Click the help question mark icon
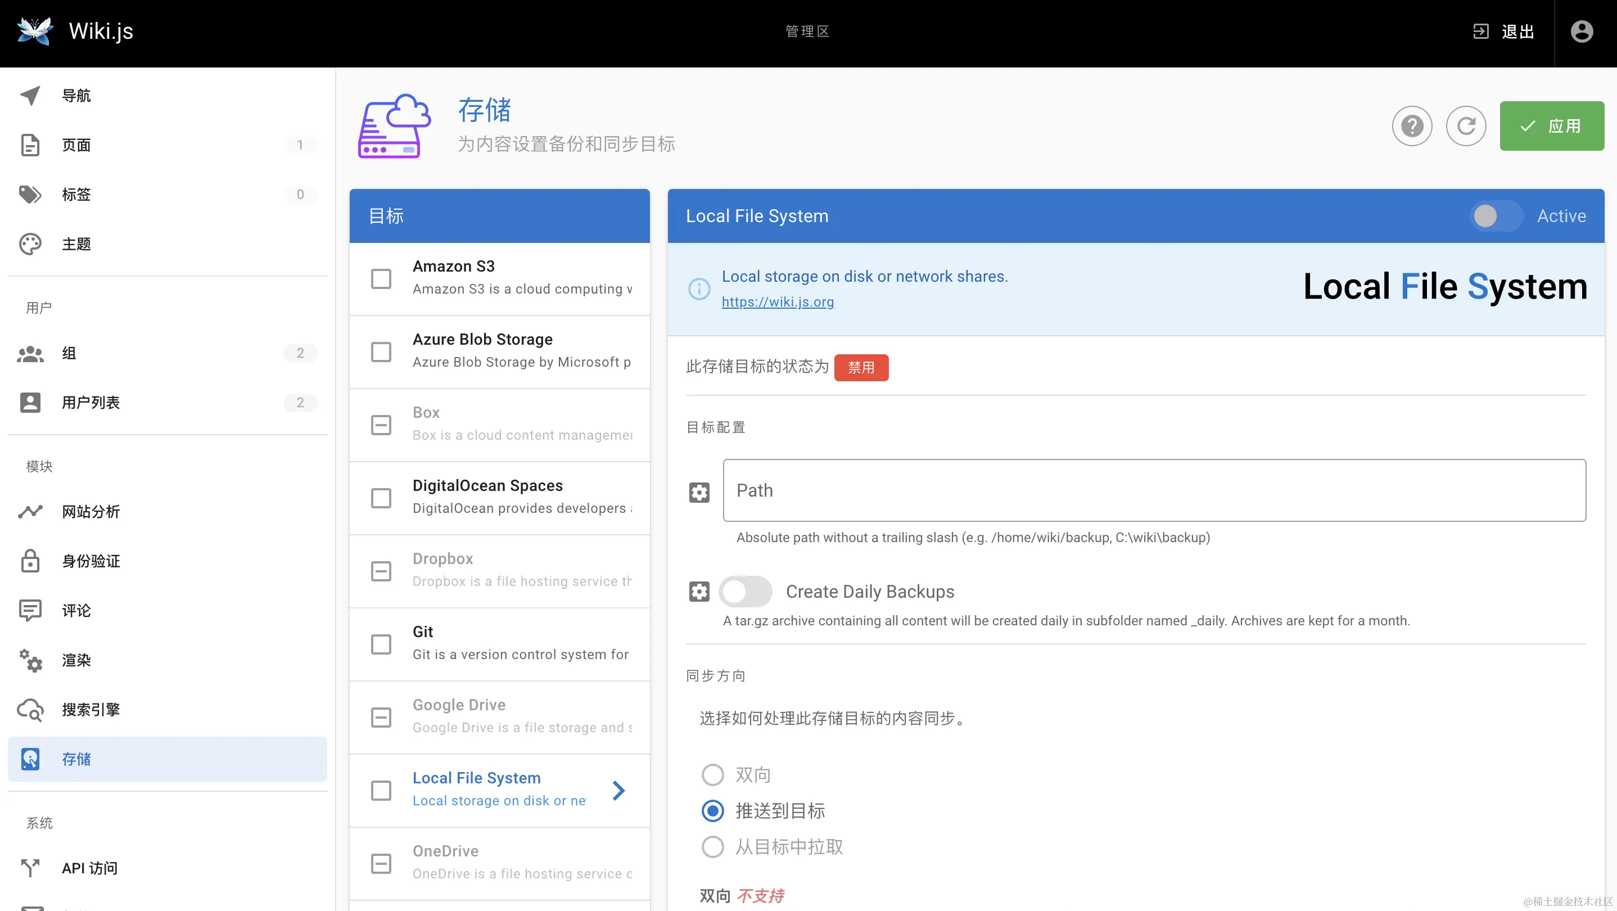 click(x=1412, y=126)
